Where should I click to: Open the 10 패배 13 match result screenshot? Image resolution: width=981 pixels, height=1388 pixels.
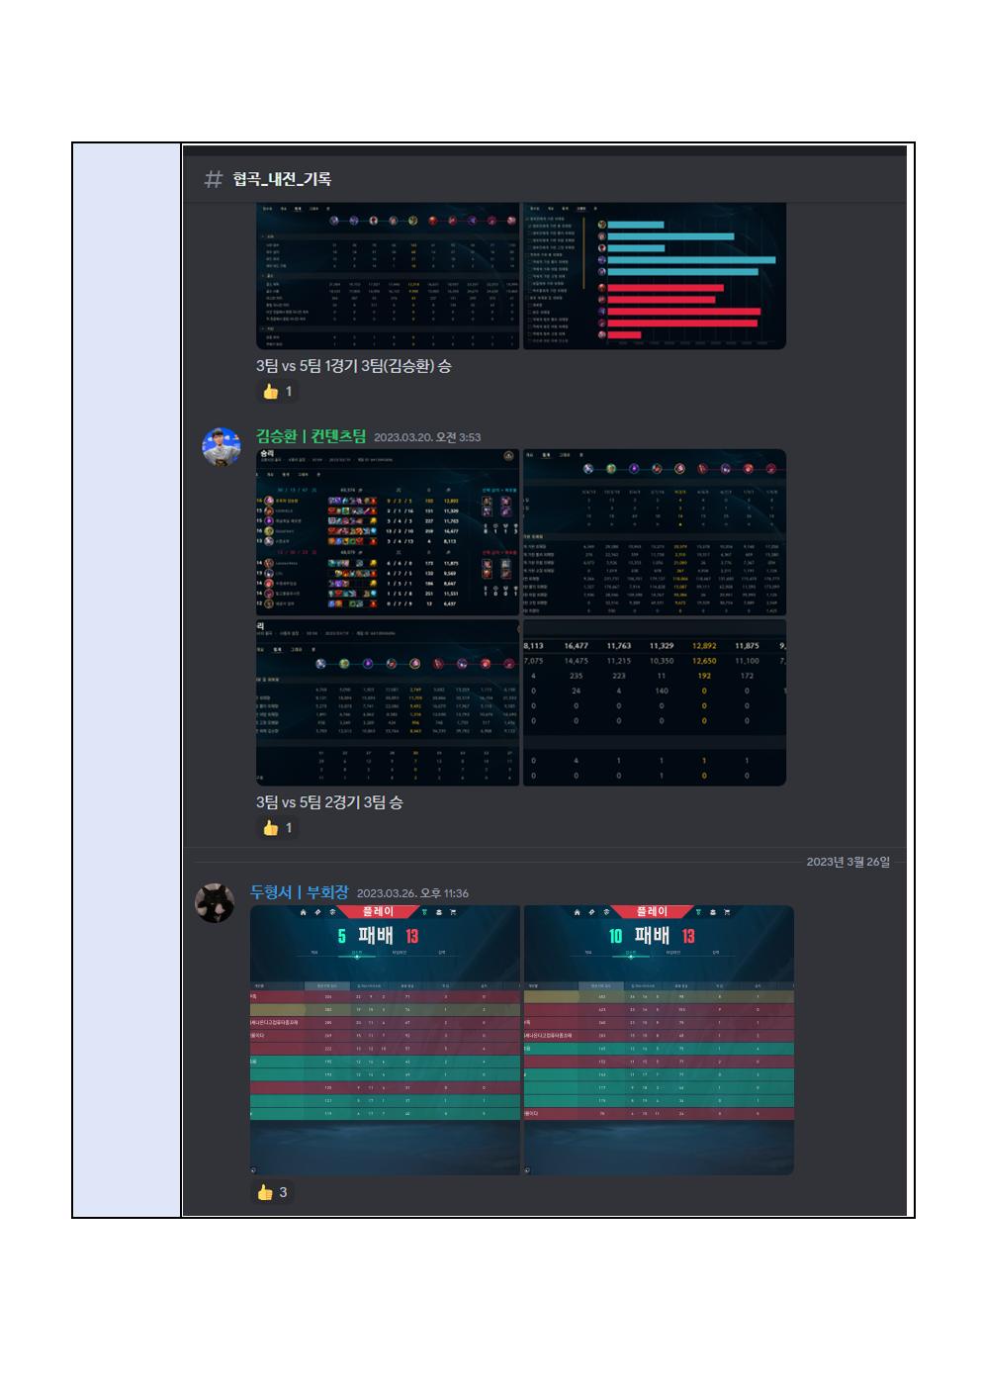[x=659, y=1040]
